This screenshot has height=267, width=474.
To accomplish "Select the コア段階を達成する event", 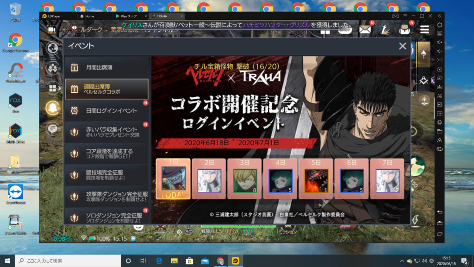I will coord(107,153).
